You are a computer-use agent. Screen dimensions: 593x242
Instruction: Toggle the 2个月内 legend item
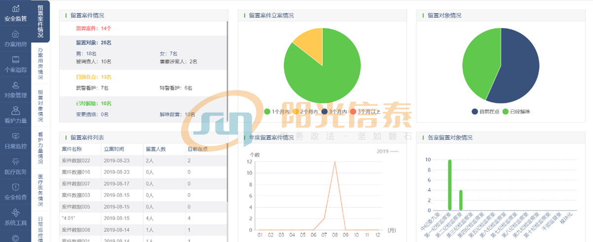tap(306, 112)
